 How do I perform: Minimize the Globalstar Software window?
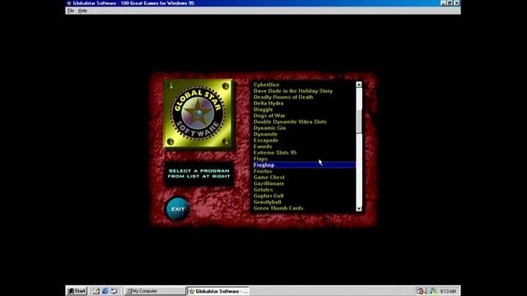pyautogui.click(x=443, y=3)
